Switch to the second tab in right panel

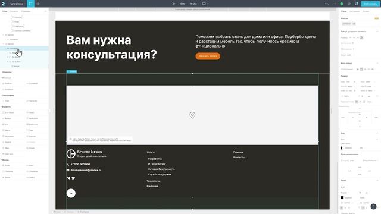point(354,11)
